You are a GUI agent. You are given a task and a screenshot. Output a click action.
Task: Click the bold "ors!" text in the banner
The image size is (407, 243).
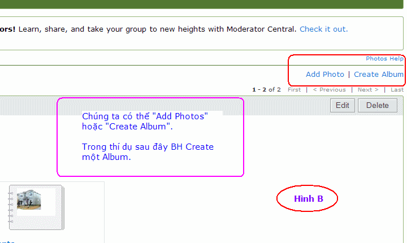pos(7,29)
